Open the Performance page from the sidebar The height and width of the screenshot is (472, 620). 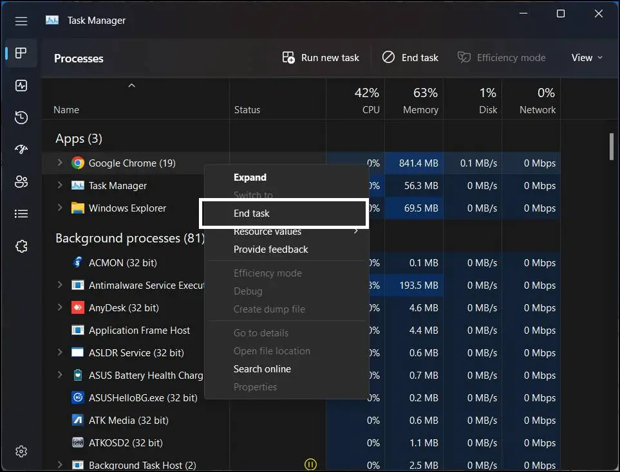pos(21,86)
